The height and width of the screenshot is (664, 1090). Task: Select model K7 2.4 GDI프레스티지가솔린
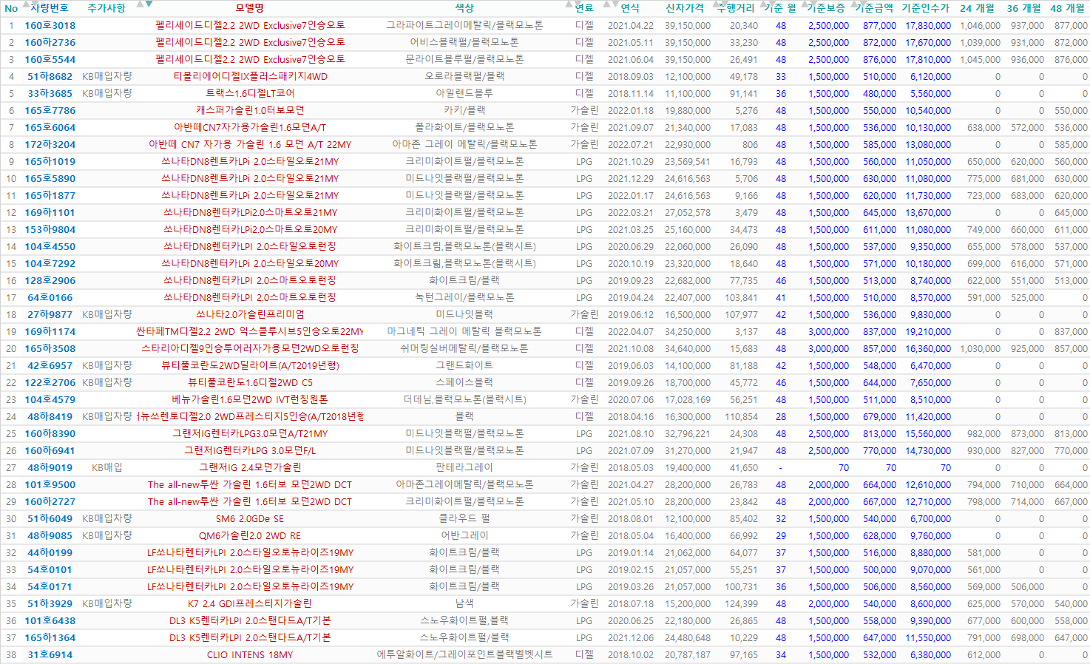(x=250, y=603)
